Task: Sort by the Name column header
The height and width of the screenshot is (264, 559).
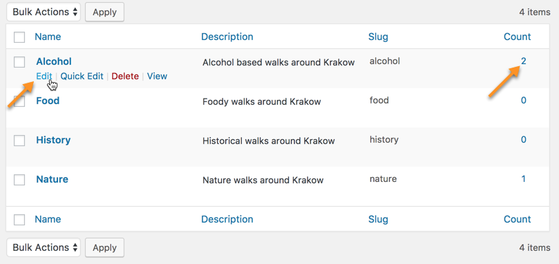Action: point(48,37)
